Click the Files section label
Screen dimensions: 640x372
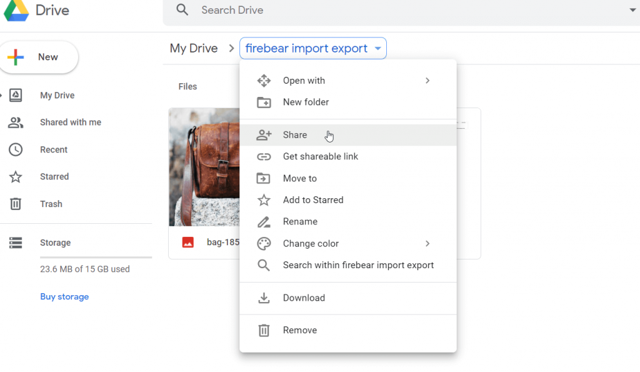[x=187, y=86]
